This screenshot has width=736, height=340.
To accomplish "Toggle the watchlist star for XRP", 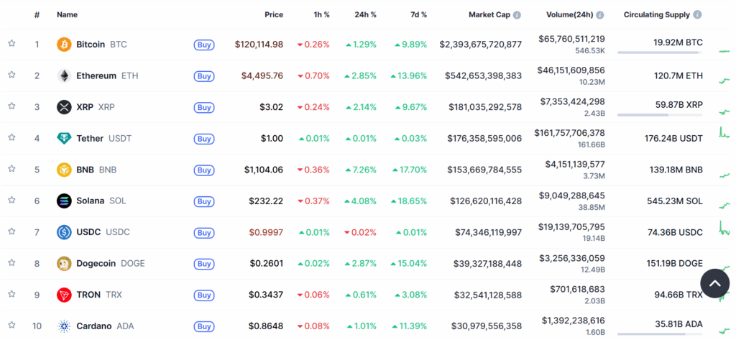I will (x=11, y=106).
